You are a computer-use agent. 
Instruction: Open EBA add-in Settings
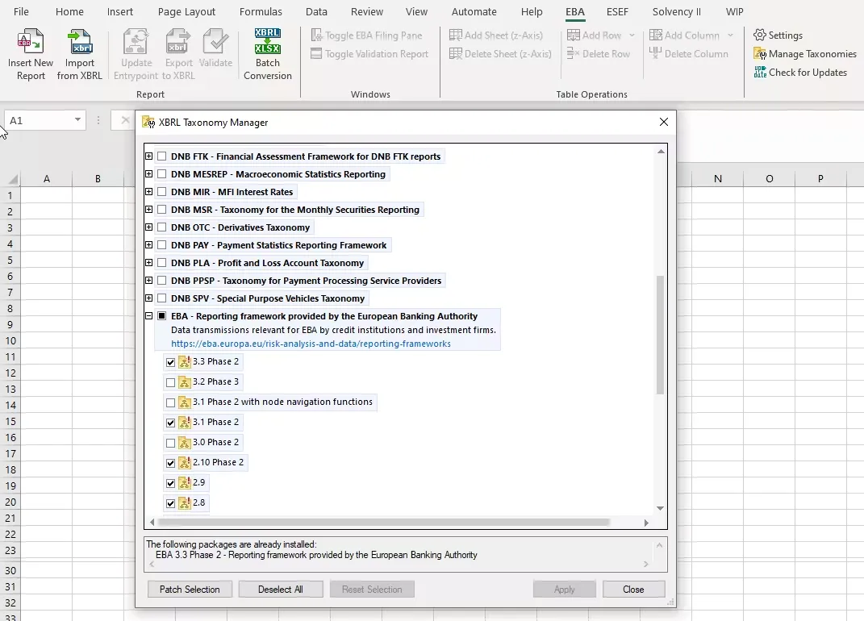pyautogui.click(x=778, y=35)
